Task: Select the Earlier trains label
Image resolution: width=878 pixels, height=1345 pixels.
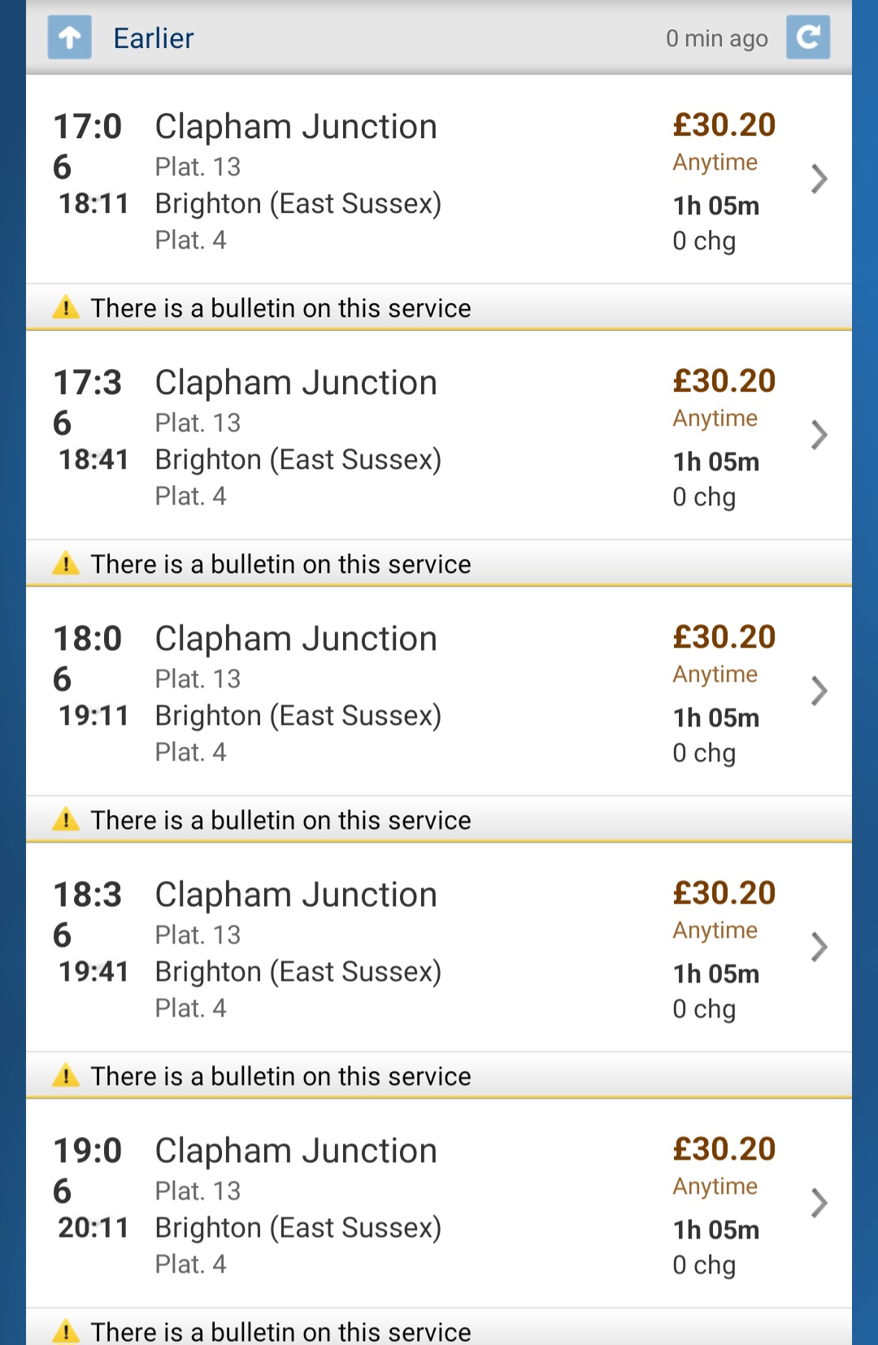Action: 154,38
